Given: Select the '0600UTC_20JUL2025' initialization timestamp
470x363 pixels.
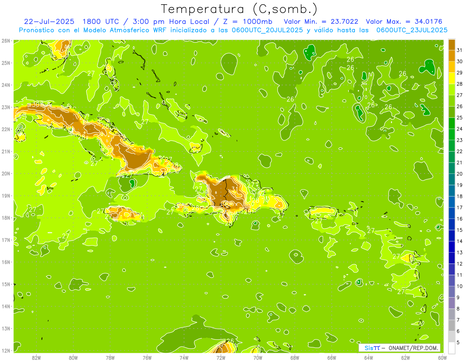Looking at the screenshot, I should 267,30.
